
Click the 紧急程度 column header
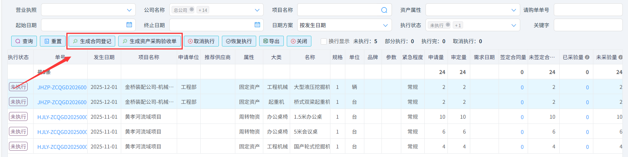[412, 57]
